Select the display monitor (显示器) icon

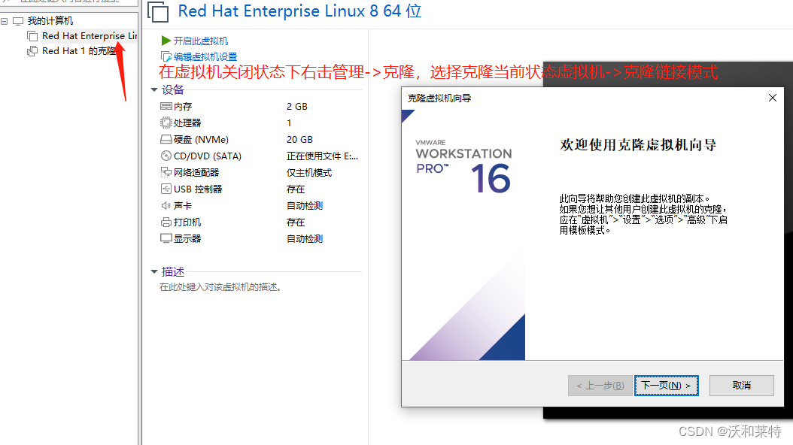coord(166,238)
